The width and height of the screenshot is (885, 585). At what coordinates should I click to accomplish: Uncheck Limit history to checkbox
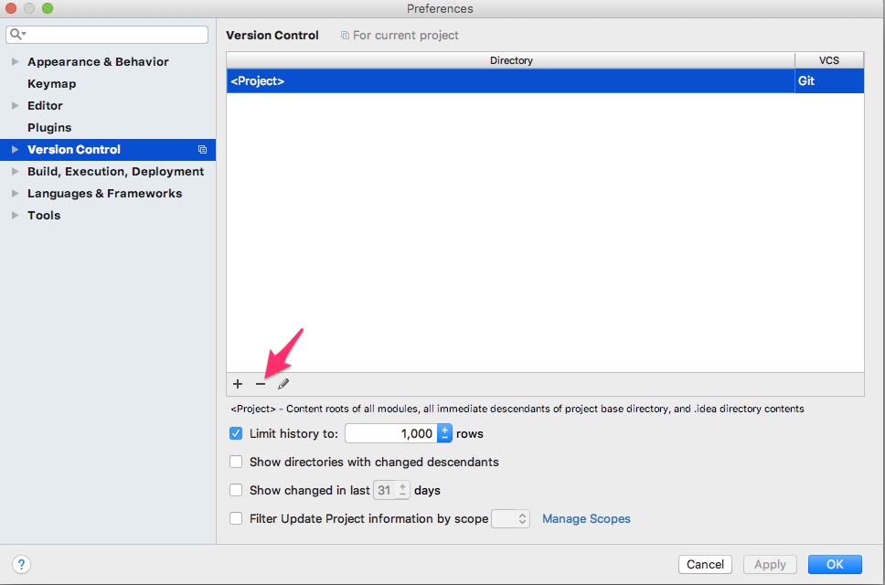[x=236, y=433]
